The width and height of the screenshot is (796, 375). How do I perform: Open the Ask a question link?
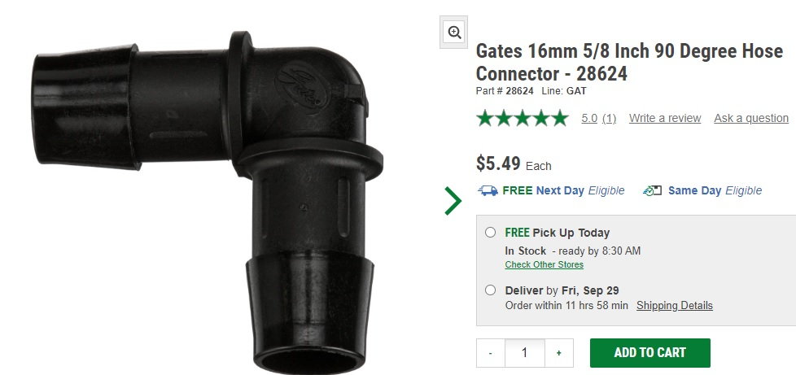[750, 118]
